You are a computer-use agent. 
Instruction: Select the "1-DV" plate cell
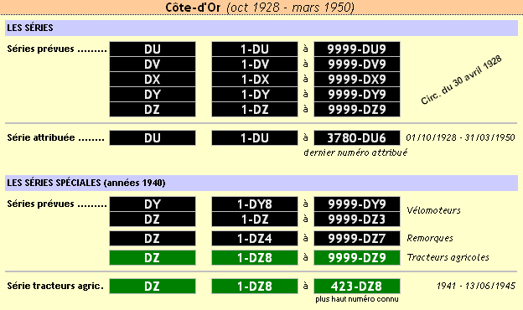(x=255, y=65)
